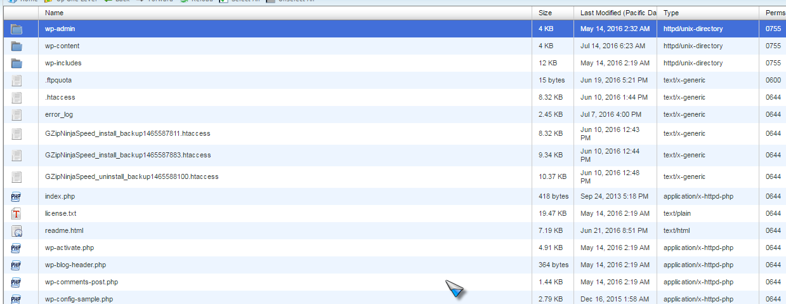Click the backup1465587883.htaccess file icon
Viewport: 786px width, 304px height.
pyautogui.click(x=16, y=155)
